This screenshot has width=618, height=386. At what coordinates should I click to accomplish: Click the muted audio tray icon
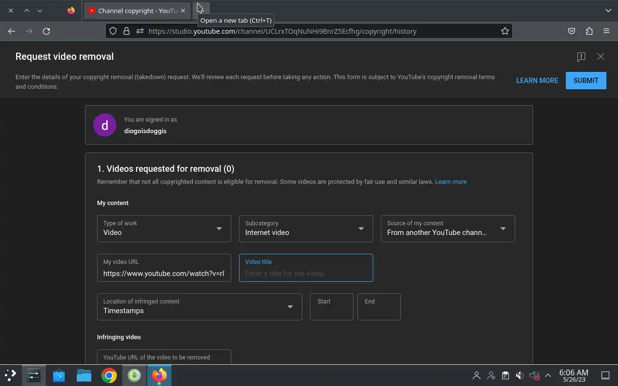click(x=534, y=375)
